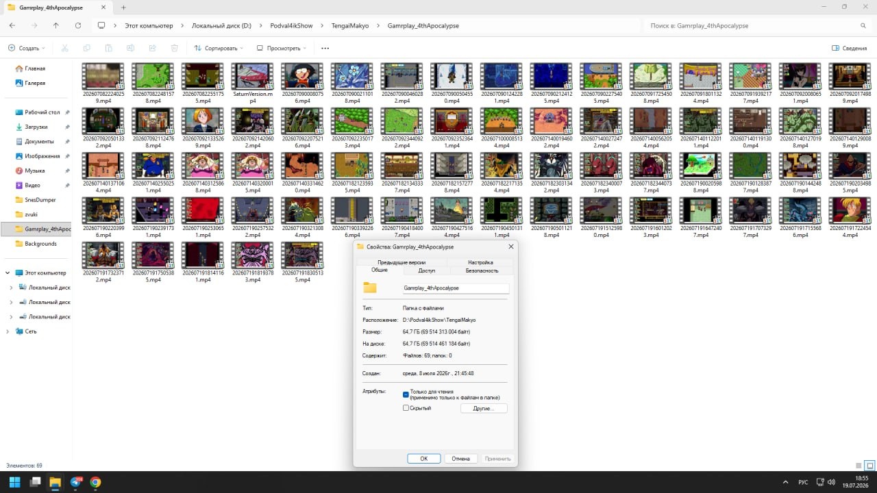Toggle the Только для чтения checkbox
The width and height of the screenshot is (877, 493).
(406, 394)
